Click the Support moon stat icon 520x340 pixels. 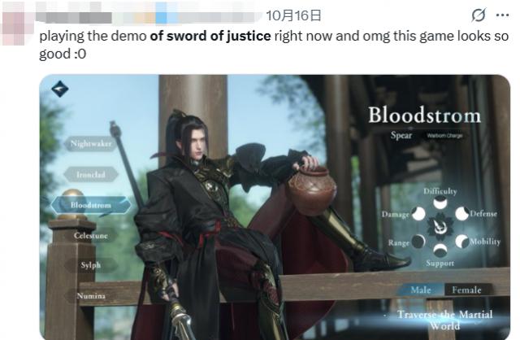[x=440, y=250]
